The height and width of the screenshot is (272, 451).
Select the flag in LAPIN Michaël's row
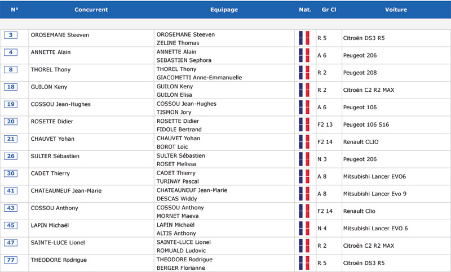304,228
